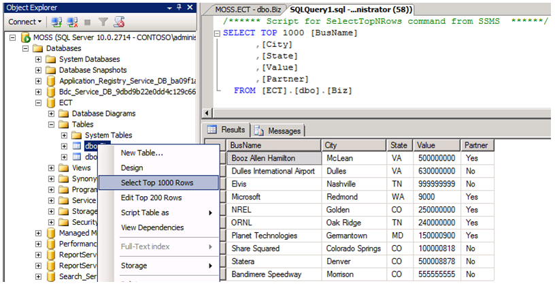Click the Connect Object Explorer icon
Viewport: 555px width, 286px height.
(x=55, y=22)
